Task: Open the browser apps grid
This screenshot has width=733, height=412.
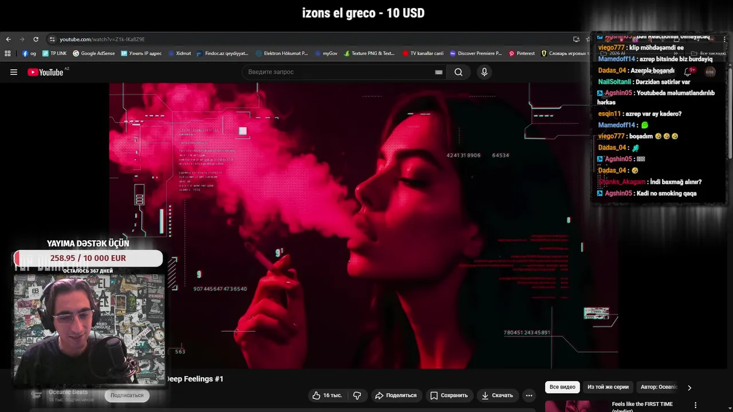Action: pyautogui.click(x=7, y=53)
